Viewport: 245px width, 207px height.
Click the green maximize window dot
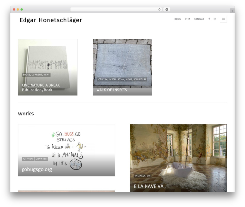(22, 10)
